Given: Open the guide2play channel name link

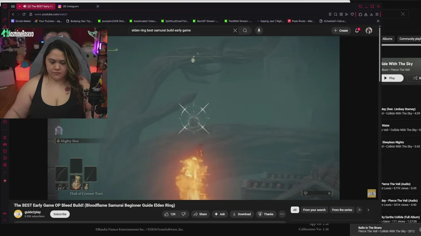Looking at the screenshot, I should [33, 212].
